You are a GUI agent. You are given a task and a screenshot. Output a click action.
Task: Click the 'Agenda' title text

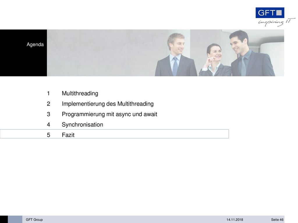35,44
